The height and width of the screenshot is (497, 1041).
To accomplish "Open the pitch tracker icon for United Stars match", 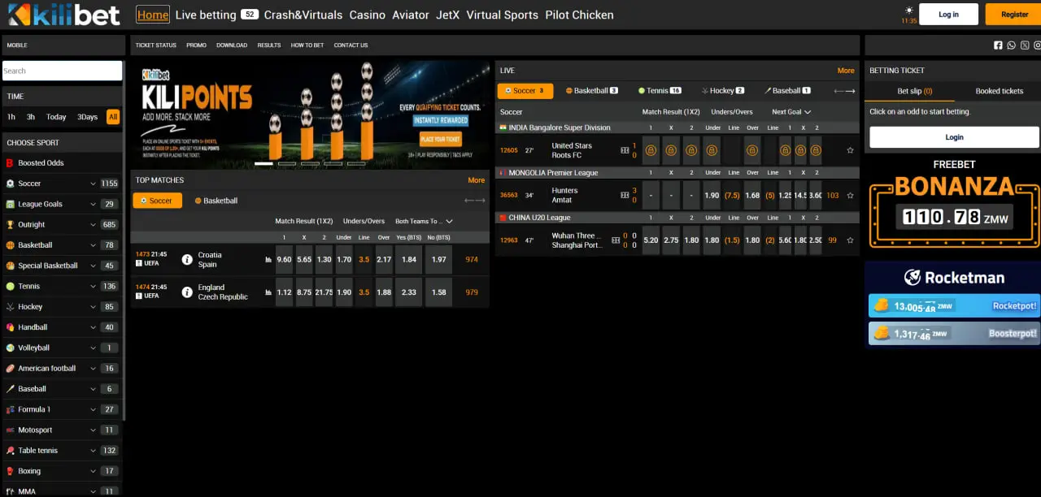I will point(625,150).
